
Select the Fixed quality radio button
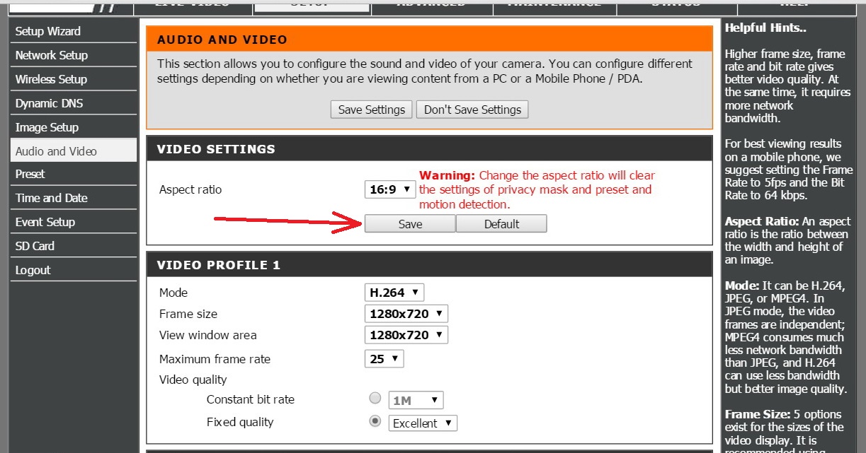375,421
